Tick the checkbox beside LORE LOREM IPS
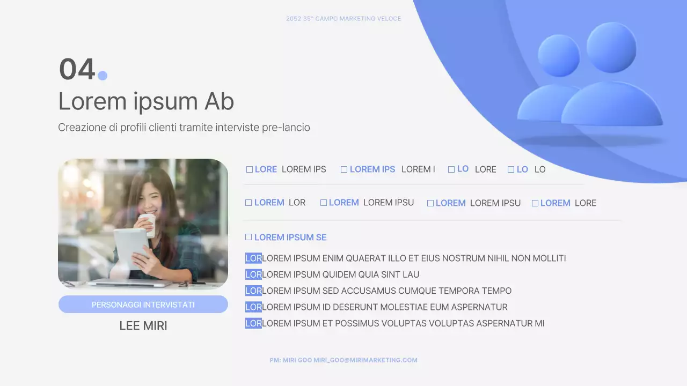The width and height of the screenshot is (687, 386). pos(250,169)
